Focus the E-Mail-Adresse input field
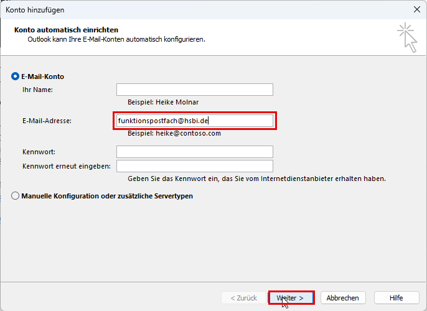Image resolution: width=427 pixels, height=311 pixels. [195, 121]
